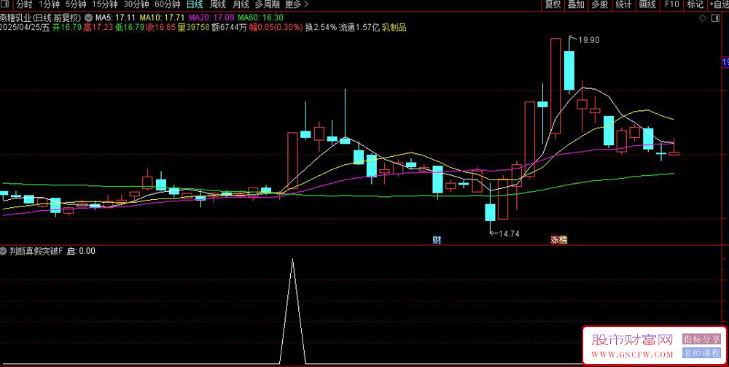The width and height of the screenshot is (729, 367).
Task: Click the 换2.54% turnover rate value
Action: click(x=320, y=28)
